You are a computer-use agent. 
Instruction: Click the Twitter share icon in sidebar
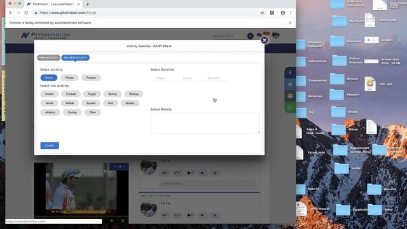point(290,84)
